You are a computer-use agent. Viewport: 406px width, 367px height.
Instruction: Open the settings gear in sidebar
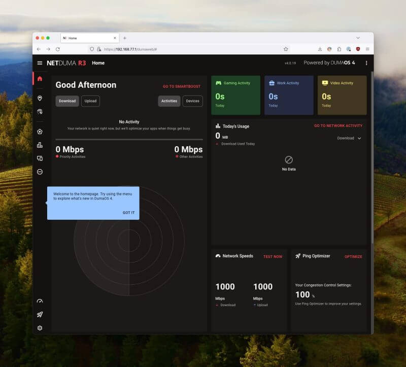40,328
